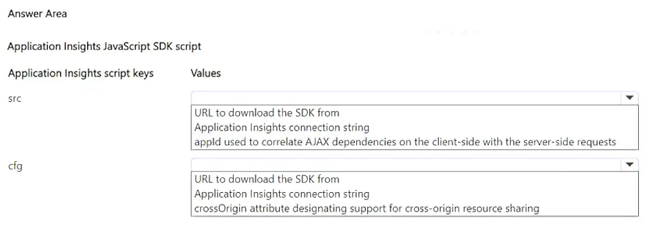This screenshot has height=225, width=648.
Task: Click the 'cfg' key label
Action: point(15,167)
